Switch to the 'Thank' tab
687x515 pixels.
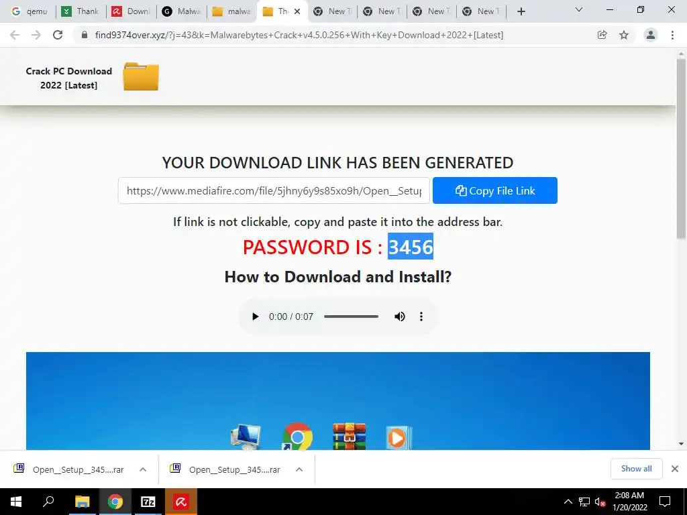[x=81, y=11]
